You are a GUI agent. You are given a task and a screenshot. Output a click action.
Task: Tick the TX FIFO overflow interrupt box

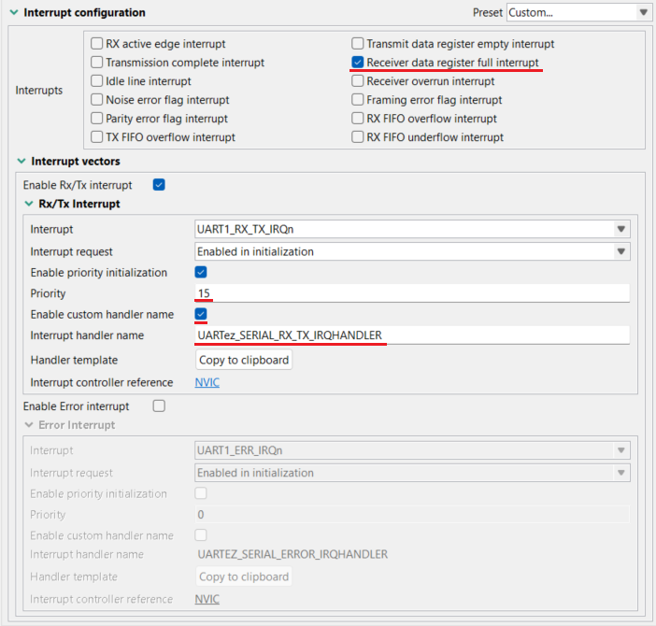(97, 137)
